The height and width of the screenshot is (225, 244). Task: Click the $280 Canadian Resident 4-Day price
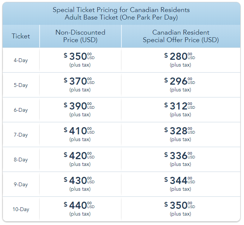(x=180, y=57)
